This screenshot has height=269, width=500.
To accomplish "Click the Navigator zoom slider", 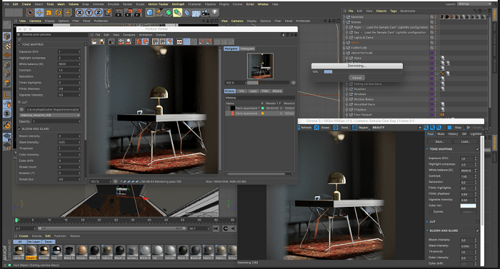I will [268, 83].
